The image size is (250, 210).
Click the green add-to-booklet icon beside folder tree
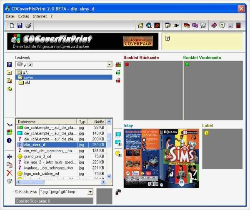coord(118,73)
